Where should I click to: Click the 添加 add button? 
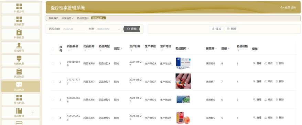216,29
